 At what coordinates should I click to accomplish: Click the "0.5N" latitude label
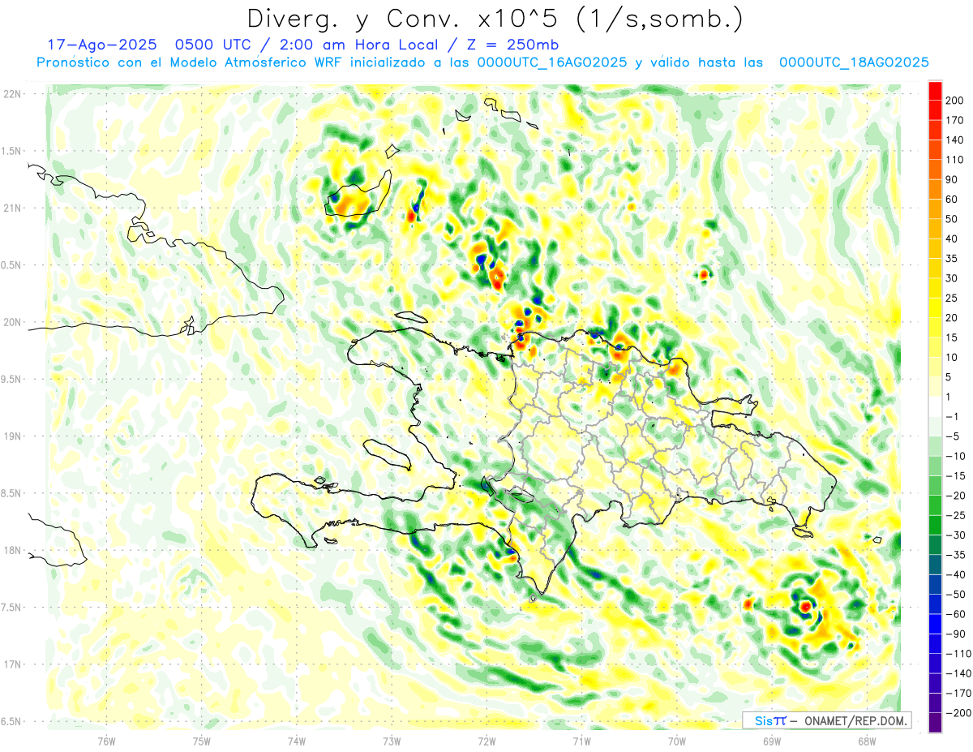click(x=12, y=265)
